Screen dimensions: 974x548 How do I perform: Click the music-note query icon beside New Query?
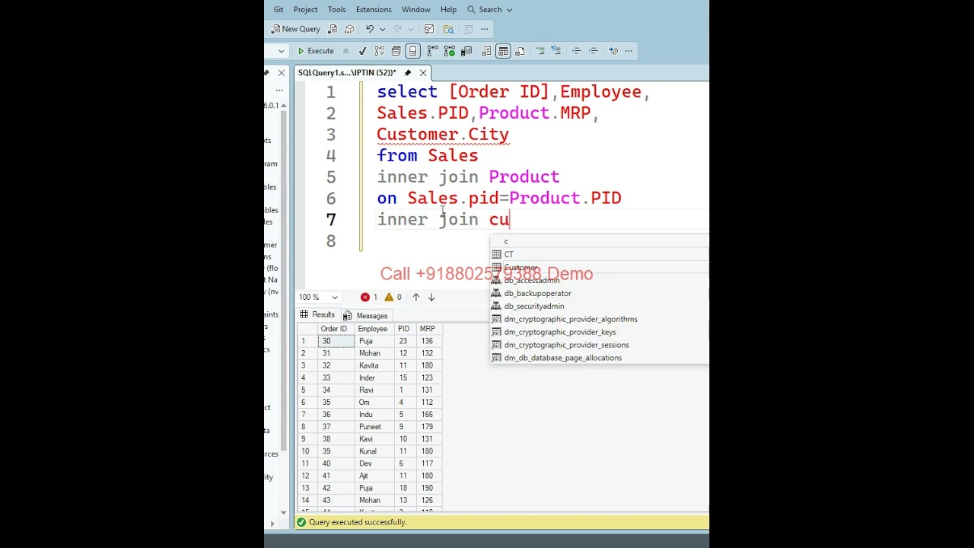pyautogui.click(x=333, y=29)
